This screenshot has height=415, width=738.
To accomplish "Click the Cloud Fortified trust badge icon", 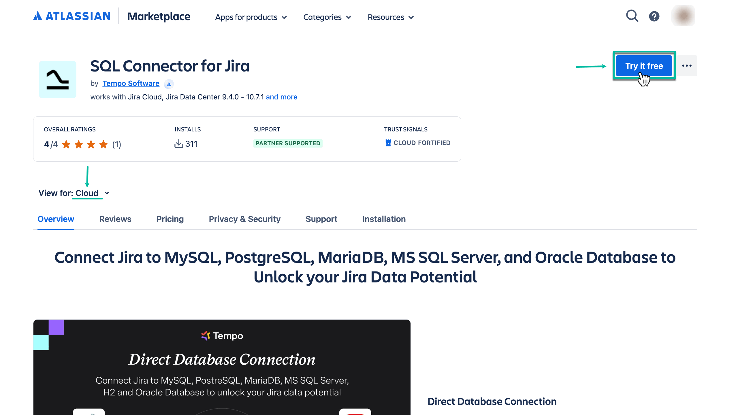I will 389,142.
